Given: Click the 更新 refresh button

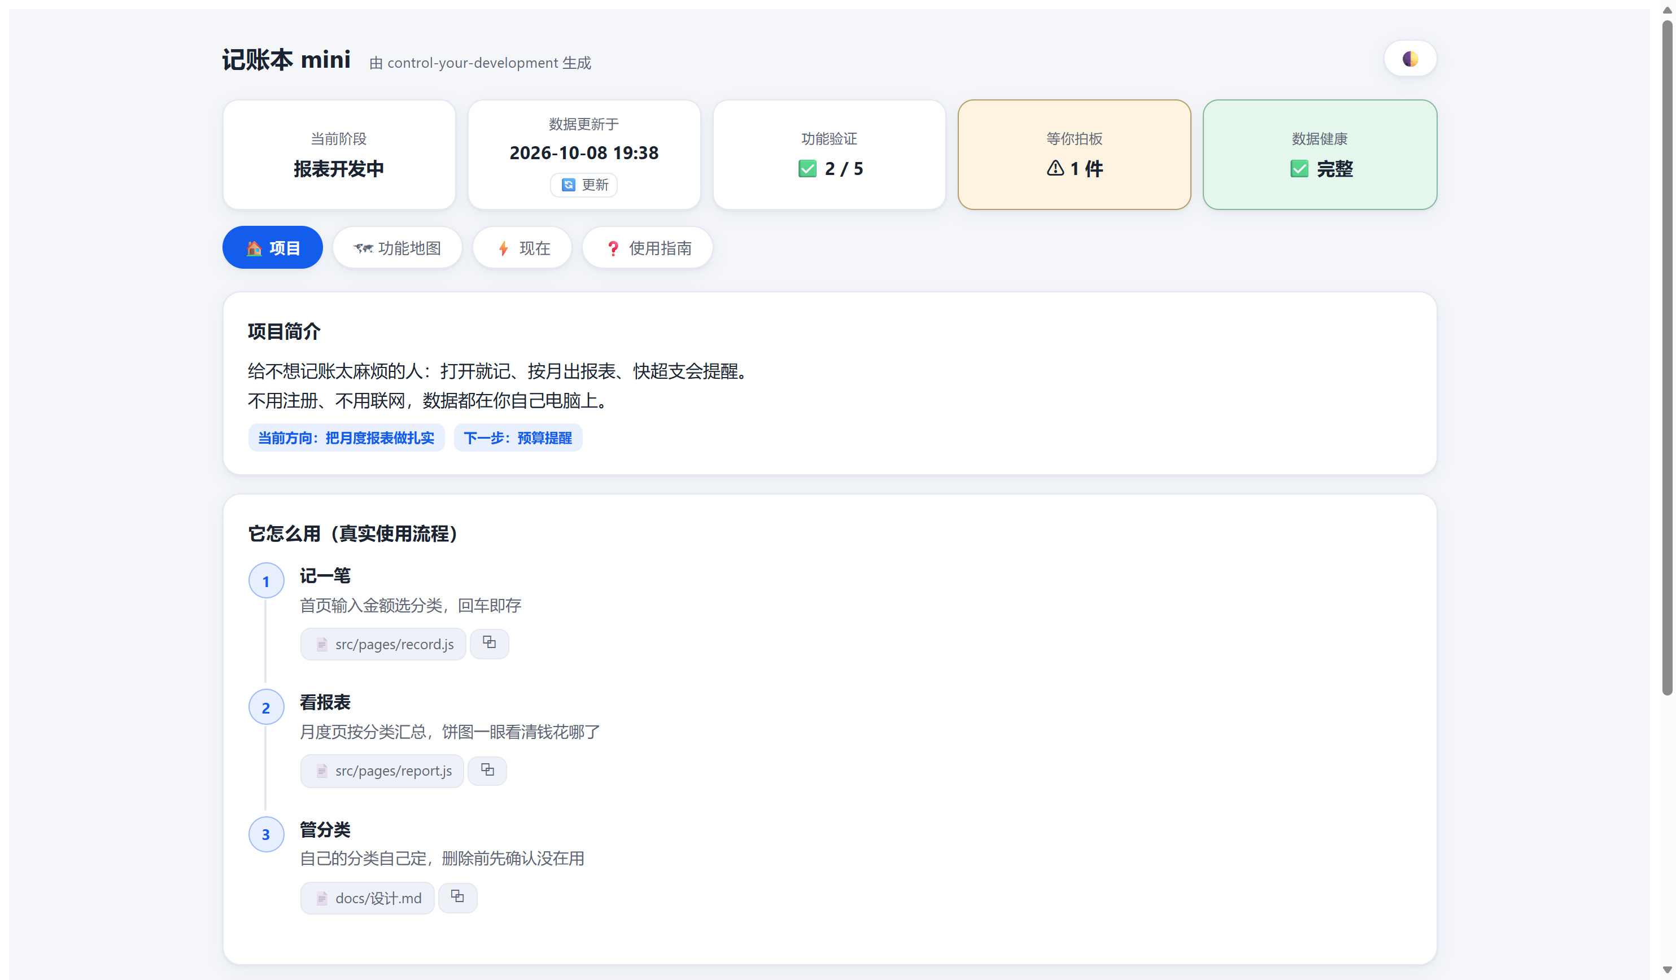Looking at the screenshot, I should 583,185.
